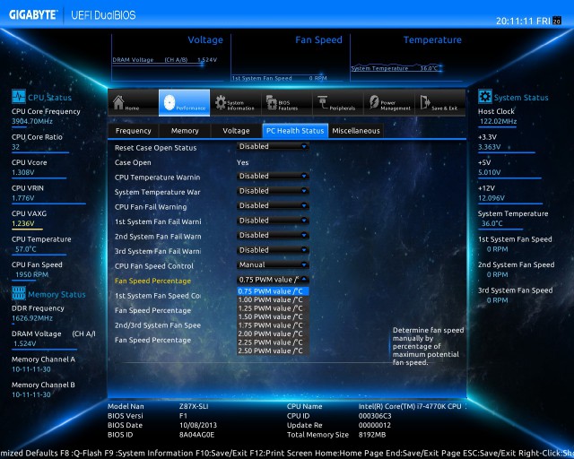Image resolution: width=574 pixels, height=459 pixels.
Task: Click the Case Open Yes value
Action: pos(243,162)
